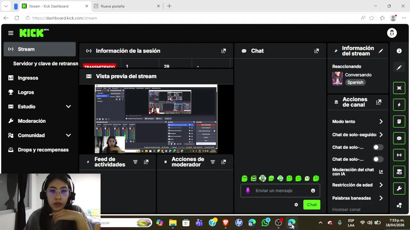410x230 pixels.
Task: Edit stream info with the pencil beside Información del stream
Action: 381,51
